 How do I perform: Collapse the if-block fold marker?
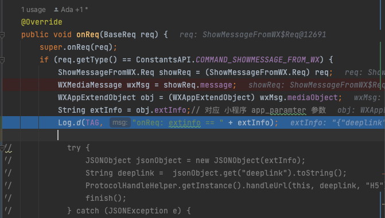coord(2,60)
